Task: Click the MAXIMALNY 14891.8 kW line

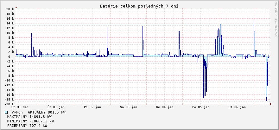Action: pyautogui.click(x=29, y=117)
